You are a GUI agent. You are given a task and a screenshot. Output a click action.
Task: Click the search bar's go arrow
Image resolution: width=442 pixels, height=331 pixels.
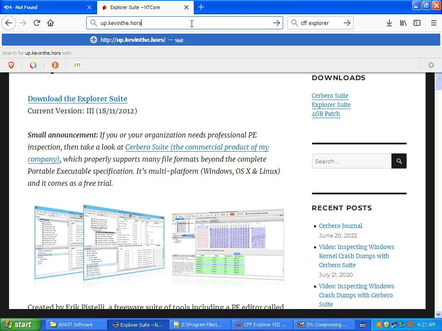(347, 23)
